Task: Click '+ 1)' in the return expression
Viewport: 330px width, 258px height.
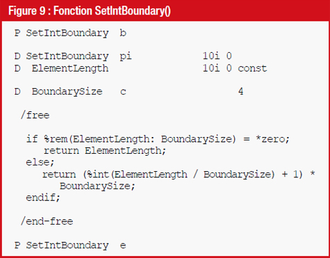Action: coord(292,175)
